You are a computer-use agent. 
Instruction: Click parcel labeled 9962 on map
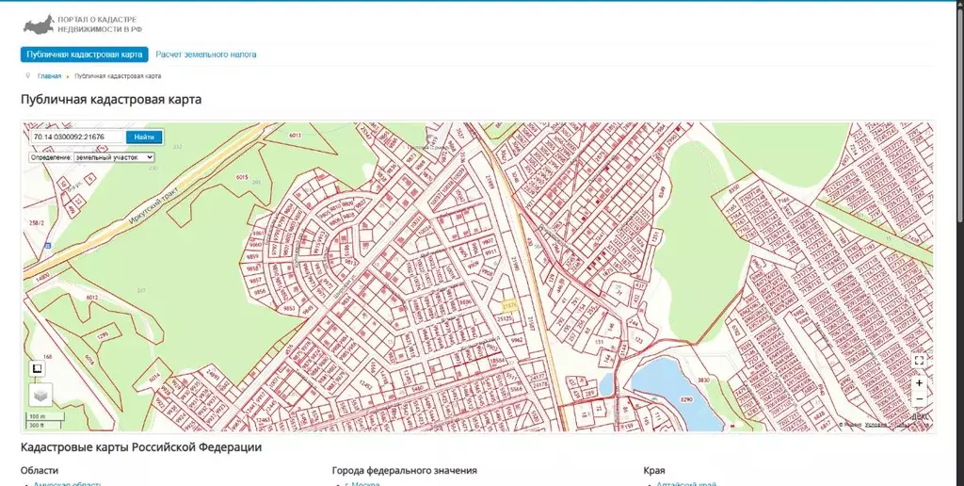pyautogui.click(x=518, y=339)
